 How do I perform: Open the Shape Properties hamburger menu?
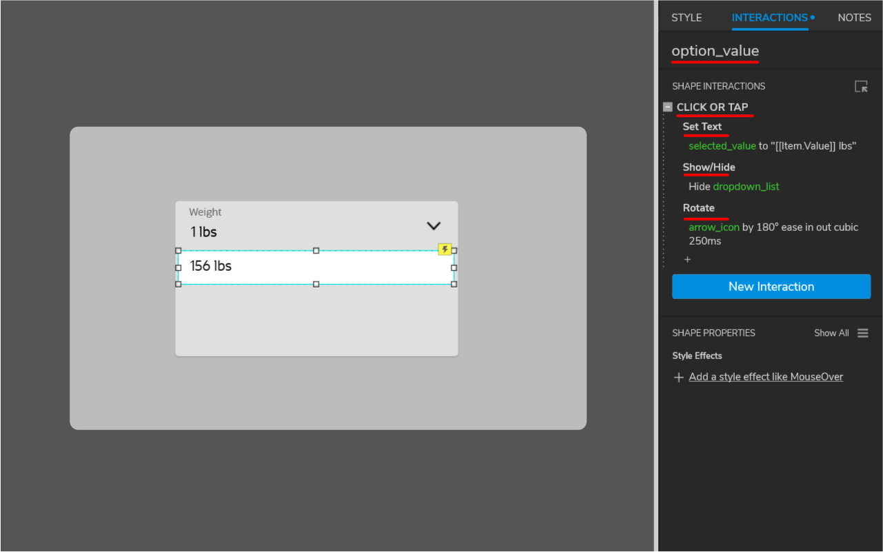point(863,332)
